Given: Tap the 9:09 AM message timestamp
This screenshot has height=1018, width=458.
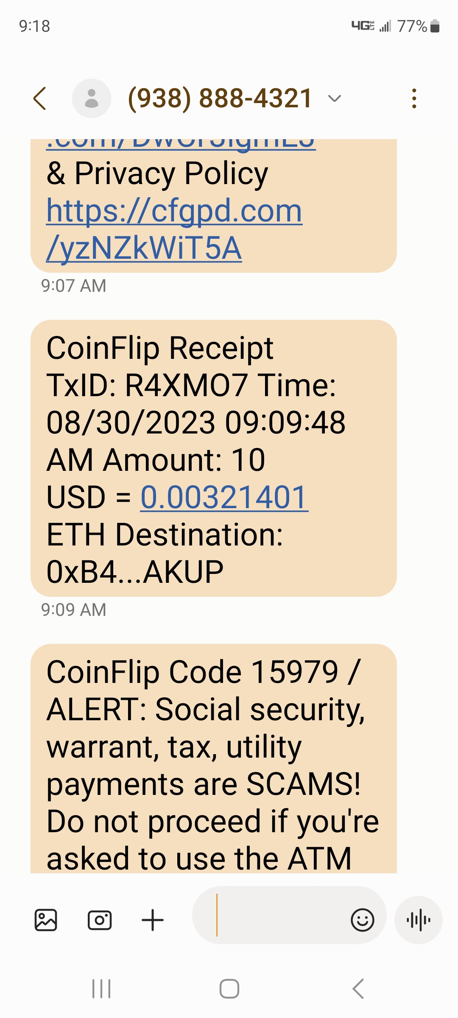Looking at the screenshot, I should 73,610.
